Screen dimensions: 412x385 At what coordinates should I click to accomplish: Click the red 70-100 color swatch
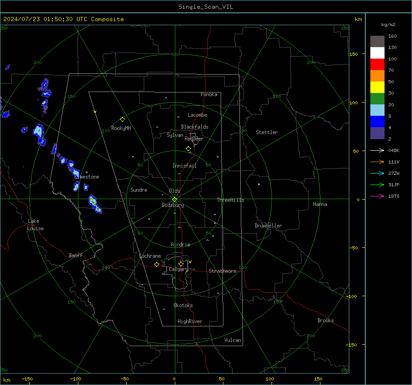click(x=377, y=65)
